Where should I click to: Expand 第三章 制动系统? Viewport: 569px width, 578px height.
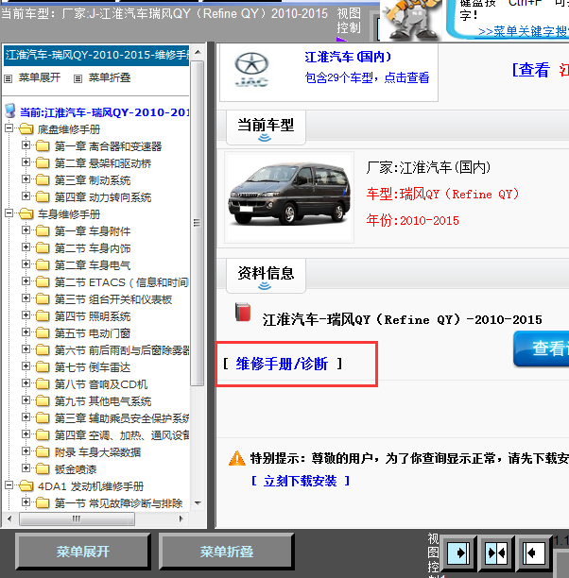pyautogui.click(x=26, y=178)
